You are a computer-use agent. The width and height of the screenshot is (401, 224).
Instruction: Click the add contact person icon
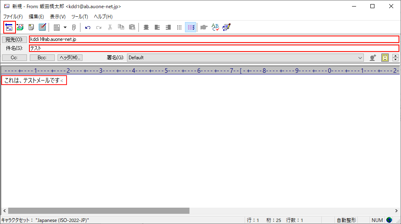tap(373, 58)
